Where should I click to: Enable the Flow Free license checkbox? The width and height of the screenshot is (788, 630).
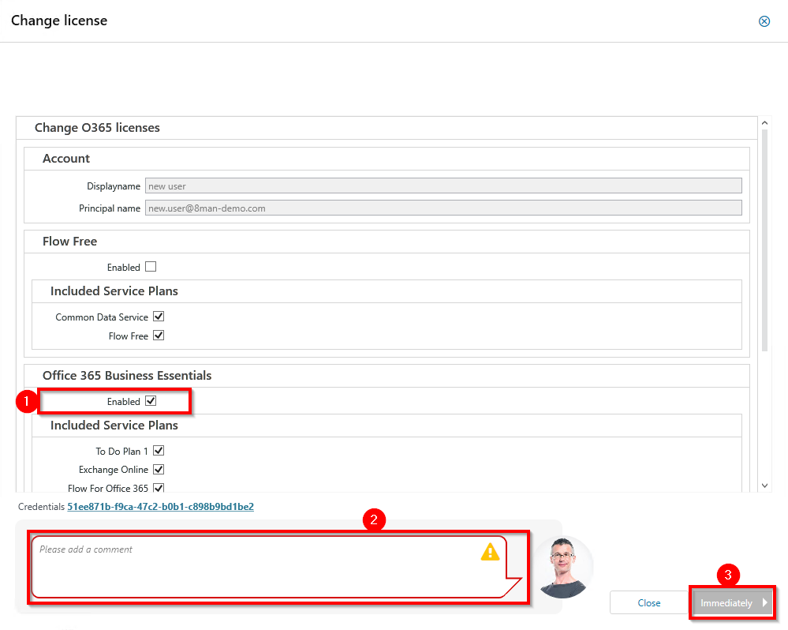click(151, 267)
